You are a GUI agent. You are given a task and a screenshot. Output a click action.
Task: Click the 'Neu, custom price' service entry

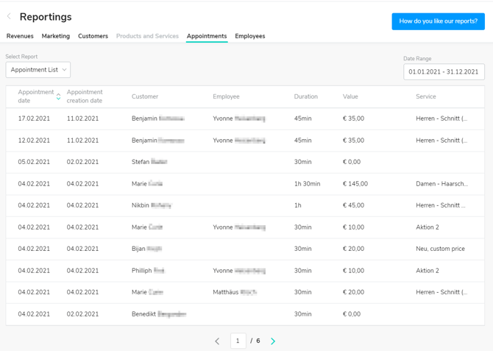click(x=440, y=249)
